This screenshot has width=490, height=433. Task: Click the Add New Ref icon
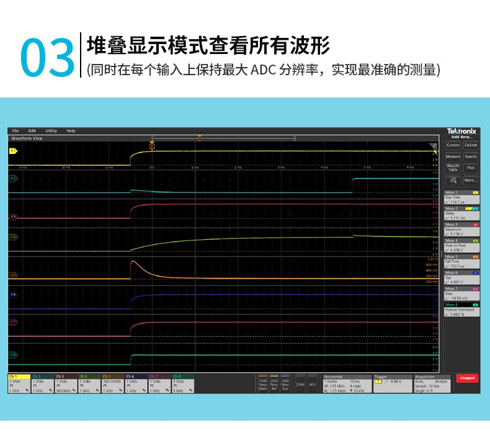274,383
